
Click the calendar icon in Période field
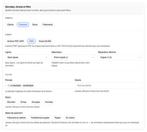[9, 86]
